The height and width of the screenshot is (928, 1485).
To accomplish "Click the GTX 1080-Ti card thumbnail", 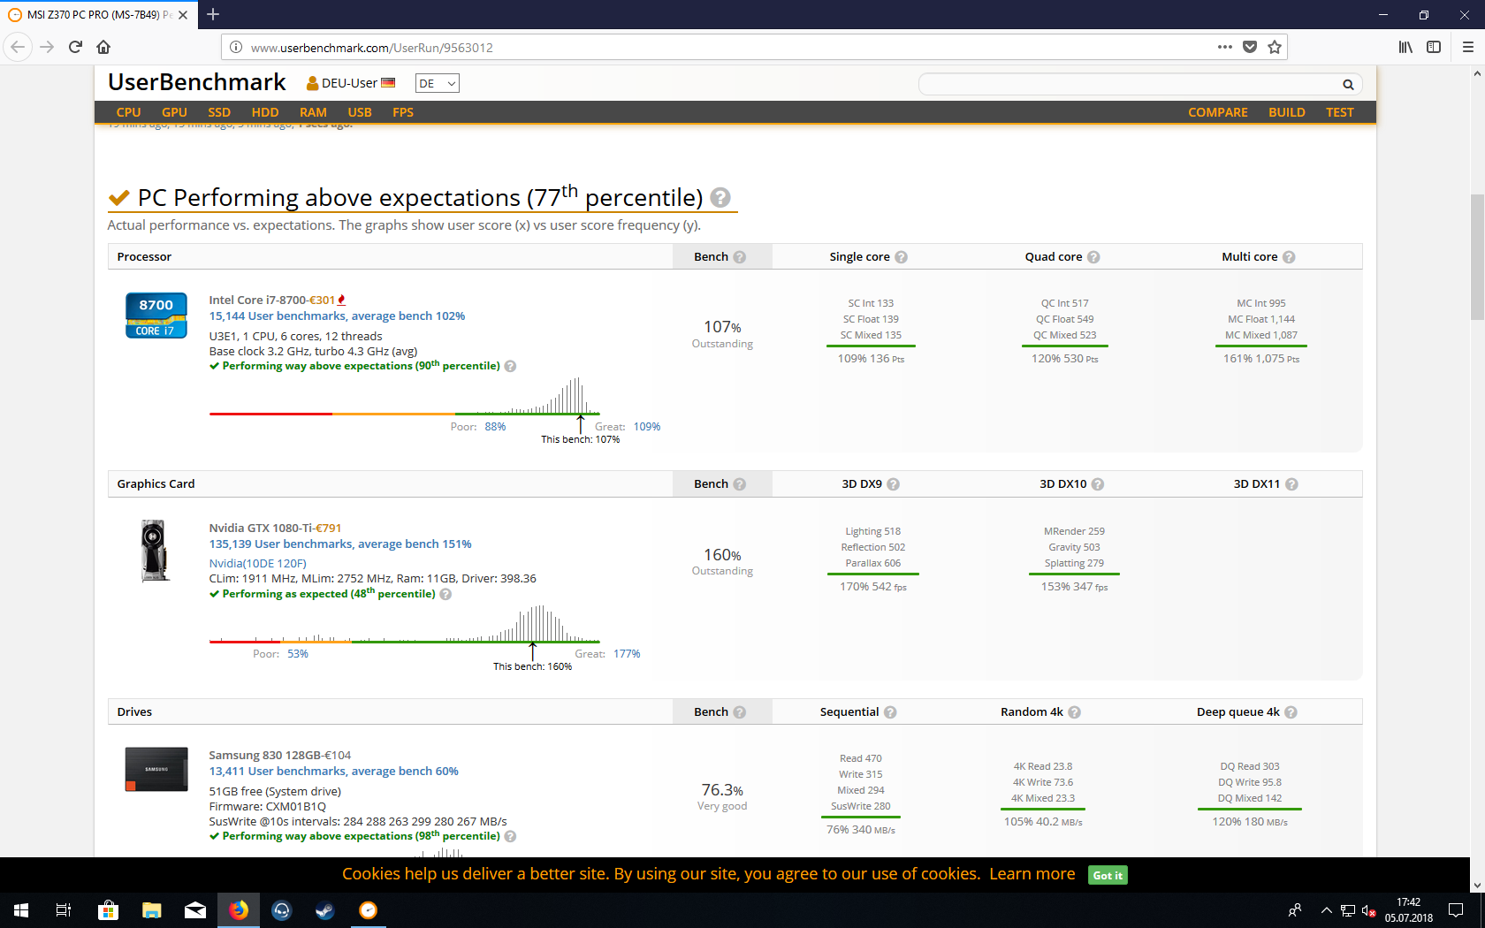I will pos(155,551).
